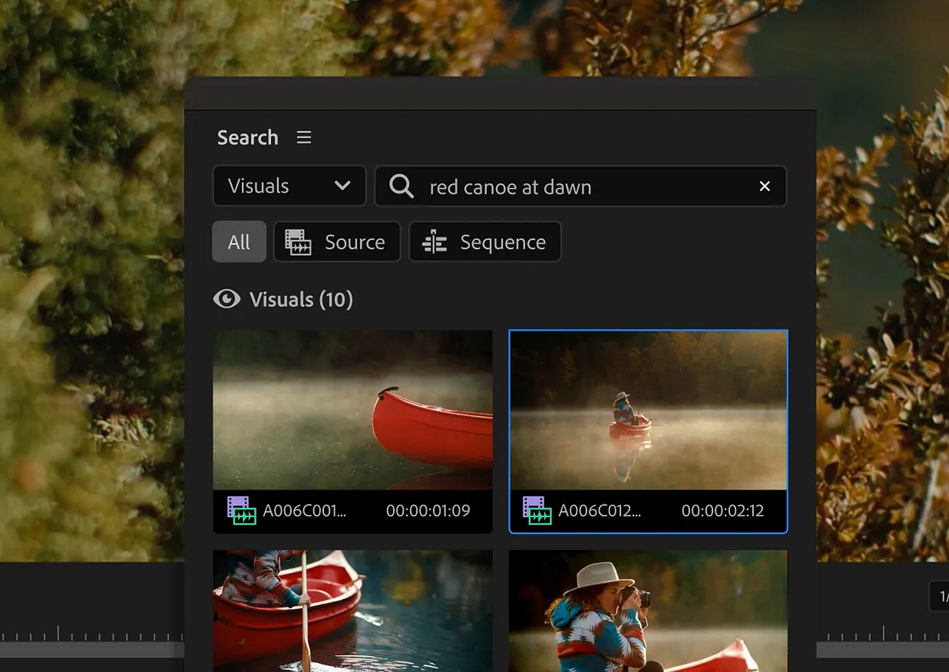Open the photographer with hat thumbnail
Viewport: 949px width, 672px height.
649,611
